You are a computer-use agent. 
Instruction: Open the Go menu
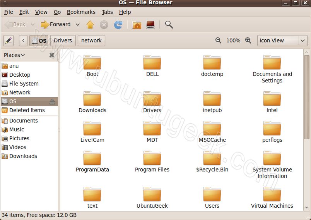point(57,12)
